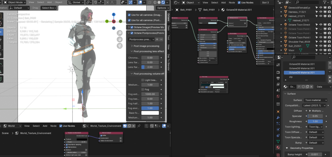Switch to the Daz To Blender sidebar tab

tap(168, 62)
